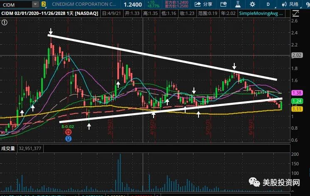
Task: Click the magenta 1.38 price bubble
Action: pyautogui.click(x=297, y=93)
